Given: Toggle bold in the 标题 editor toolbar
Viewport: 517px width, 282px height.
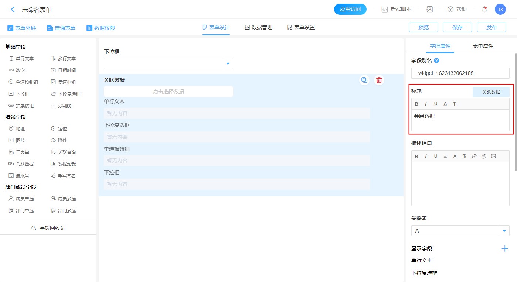Looking at the screenshot, I should point(416,104).
